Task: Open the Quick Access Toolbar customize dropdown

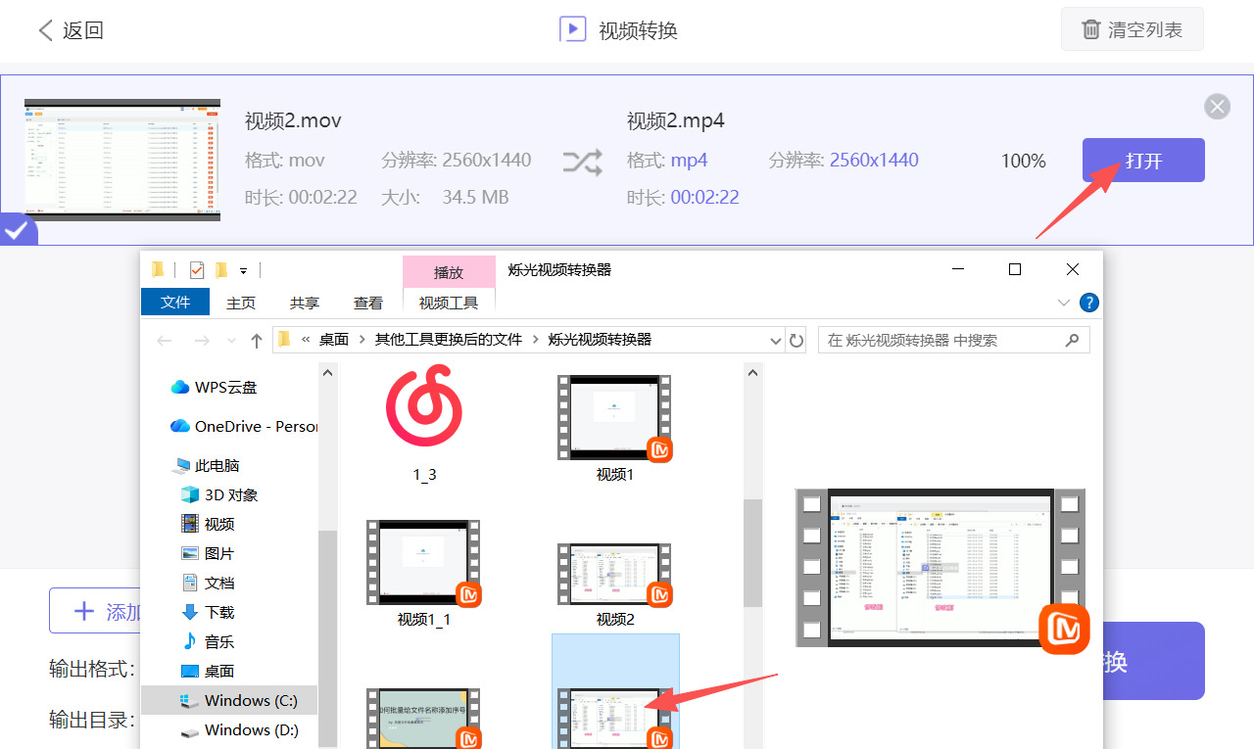Action: [x=243, y=270]
